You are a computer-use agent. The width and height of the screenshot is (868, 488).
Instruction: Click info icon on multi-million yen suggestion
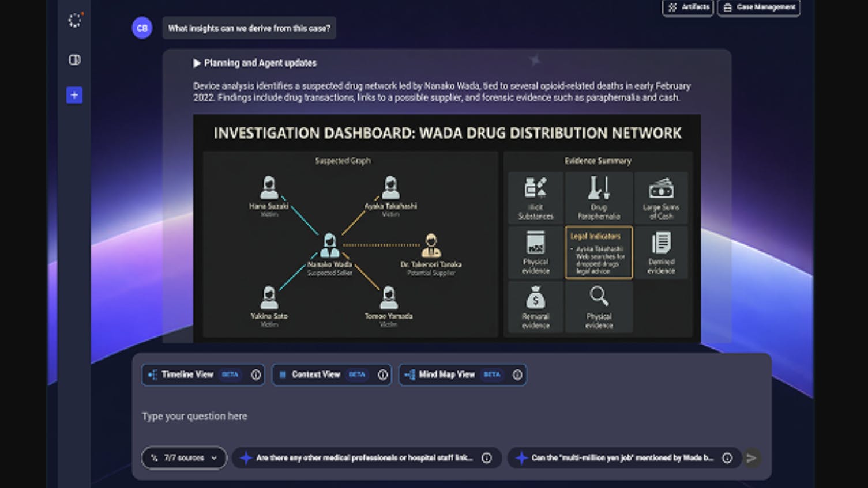(727, 458)
